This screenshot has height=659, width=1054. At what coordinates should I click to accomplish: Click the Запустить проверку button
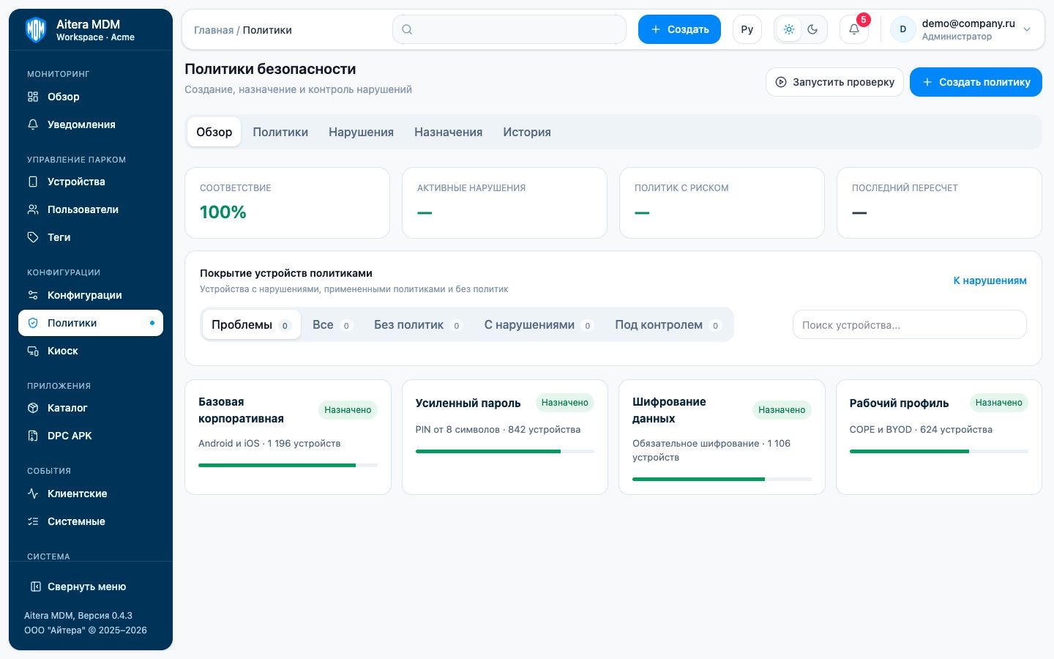coord(834,82)
